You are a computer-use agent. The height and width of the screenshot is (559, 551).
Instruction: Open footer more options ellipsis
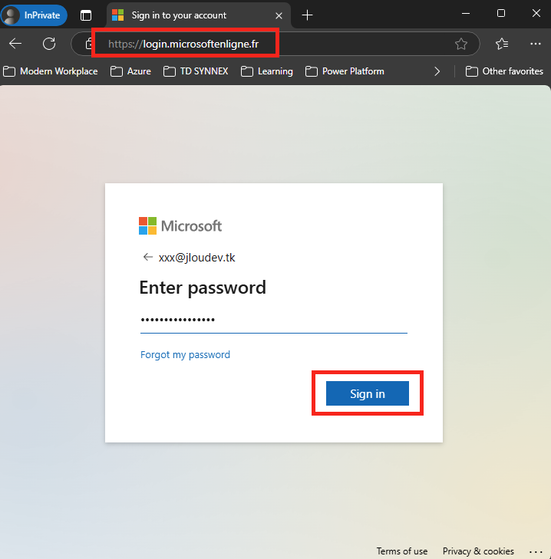pyautogui.click(x=536, y=551)
